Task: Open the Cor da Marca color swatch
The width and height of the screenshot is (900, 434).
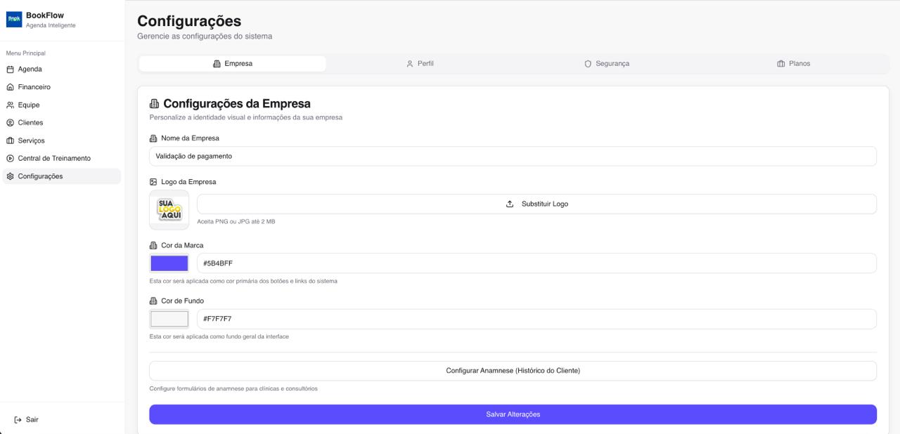Action: tap(169, 263)
